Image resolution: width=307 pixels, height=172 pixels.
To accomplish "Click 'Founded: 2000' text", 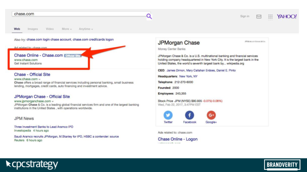I will [x=169, y=88].
